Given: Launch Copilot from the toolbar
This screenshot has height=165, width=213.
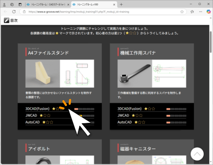Looking at the screenshot, I should (208, 12).
